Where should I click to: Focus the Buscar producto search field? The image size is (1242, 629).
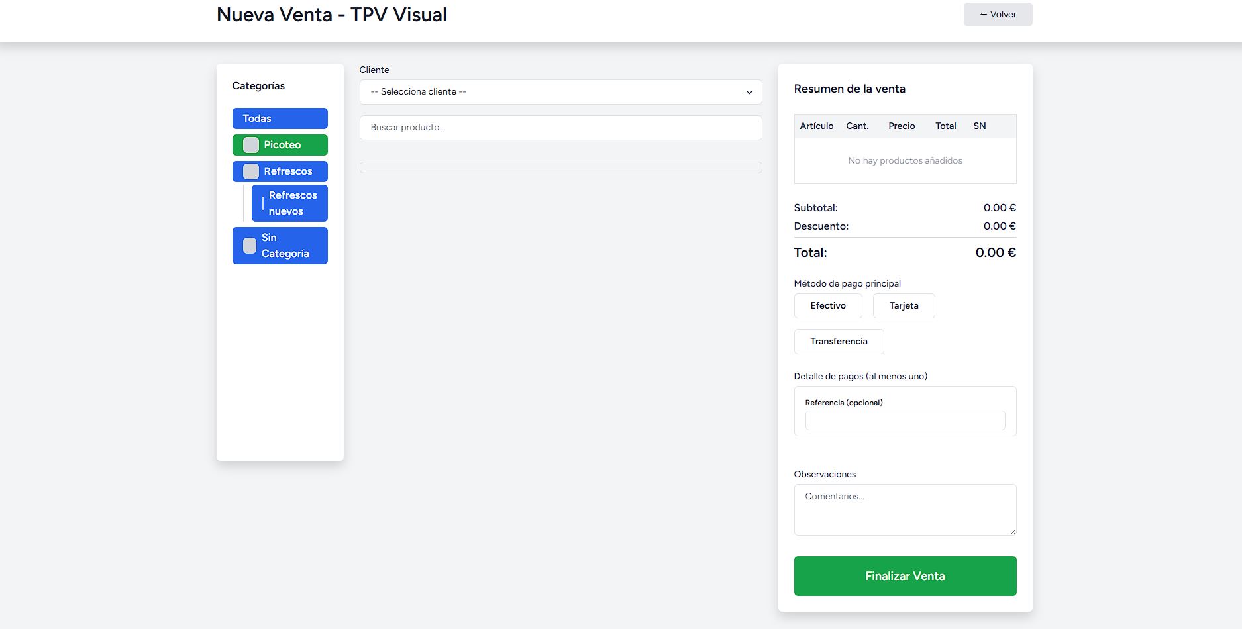pos(560,128)
